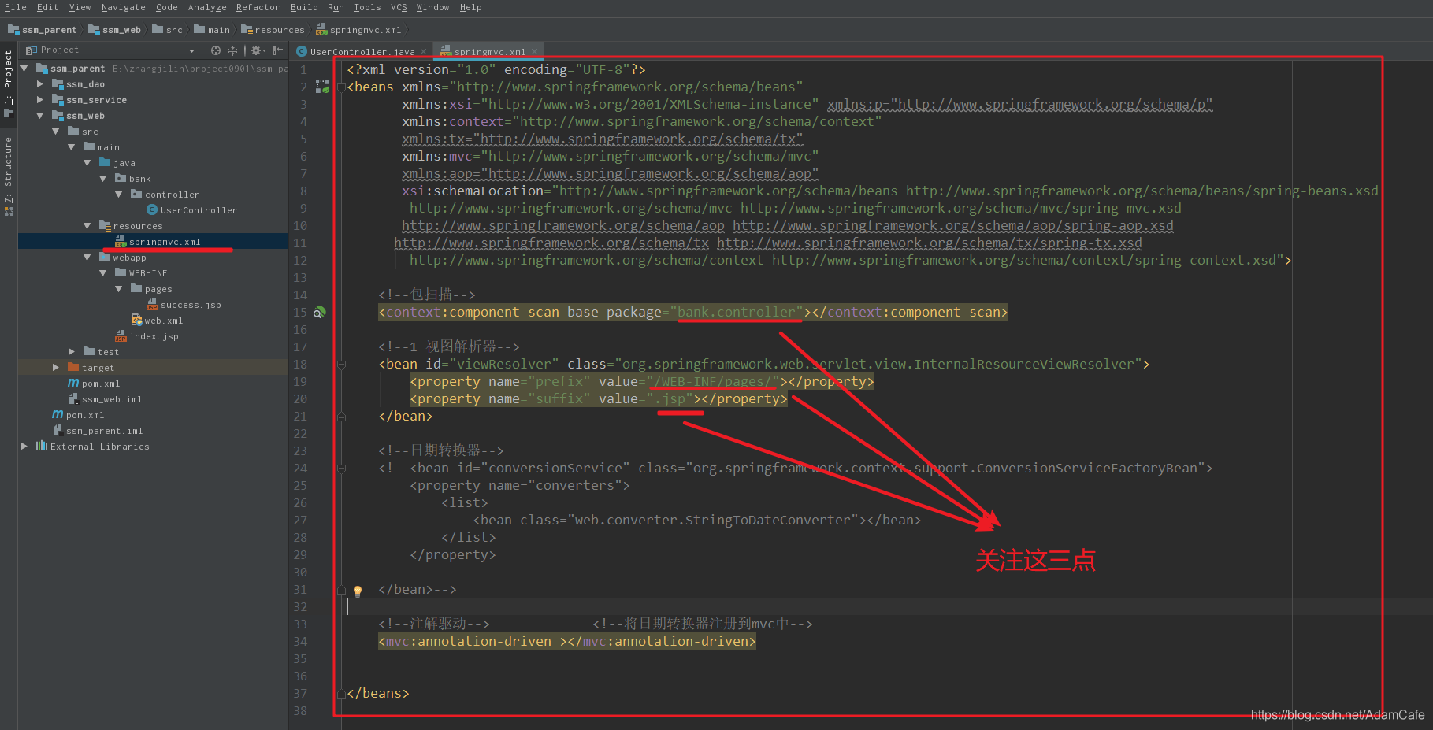Open the VCS menu
1433x730 pixels.
[399, 7]
